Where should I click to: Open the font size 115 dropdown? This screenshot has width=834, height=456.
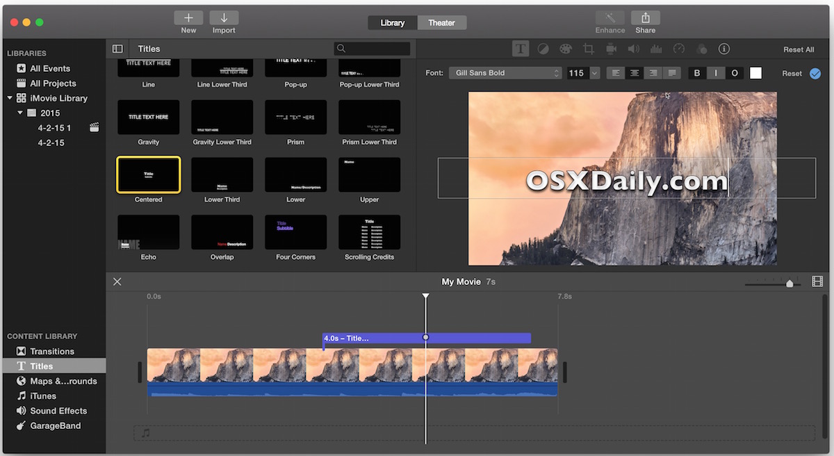click(582, 72)
